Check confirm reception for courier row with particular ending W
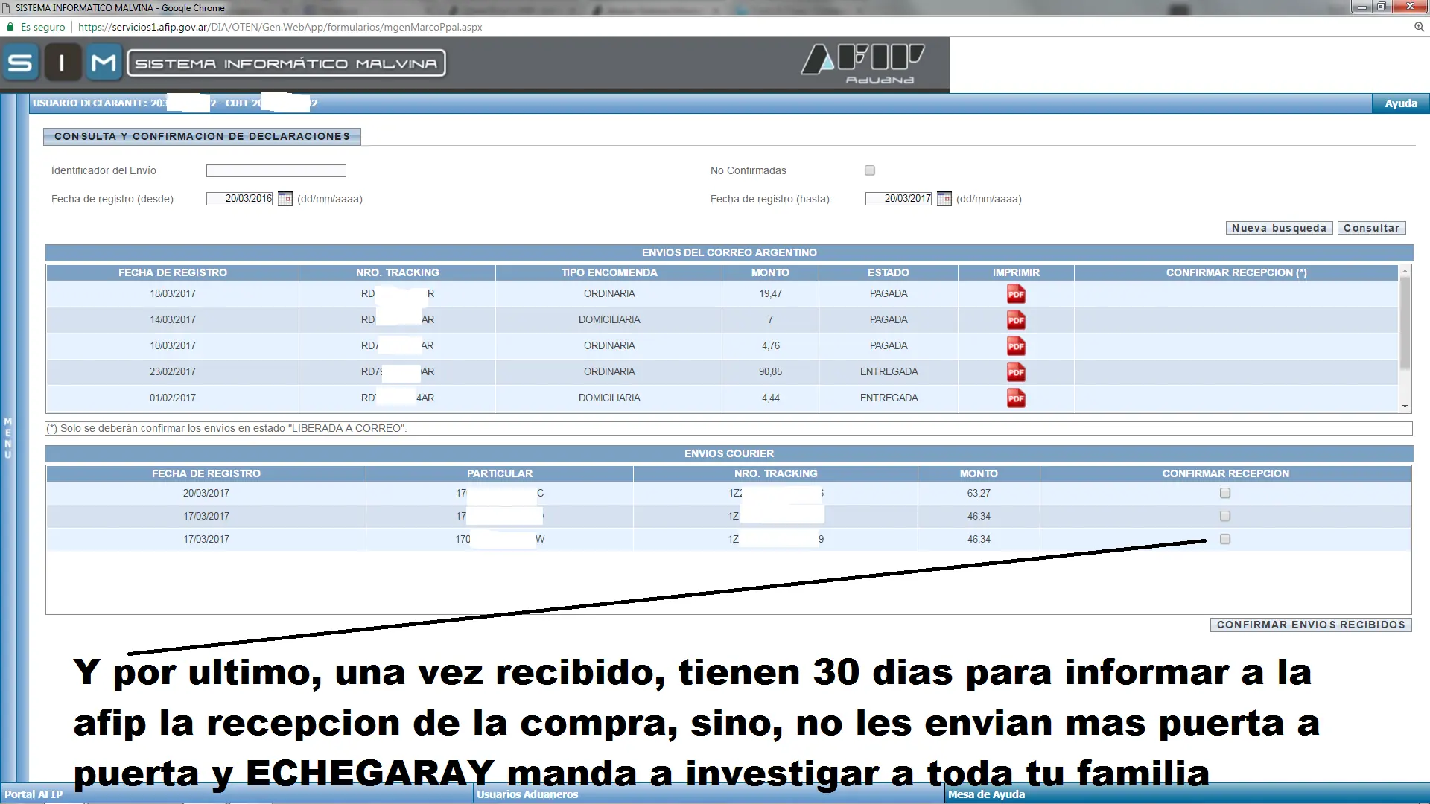This screenshot has height=804, width=1430. [x=1225, y=539]
